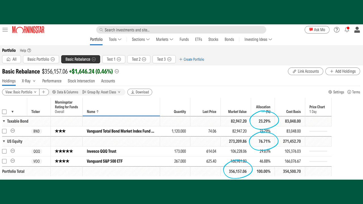
Task: Click the user profile icon
Action: [357, 29]
